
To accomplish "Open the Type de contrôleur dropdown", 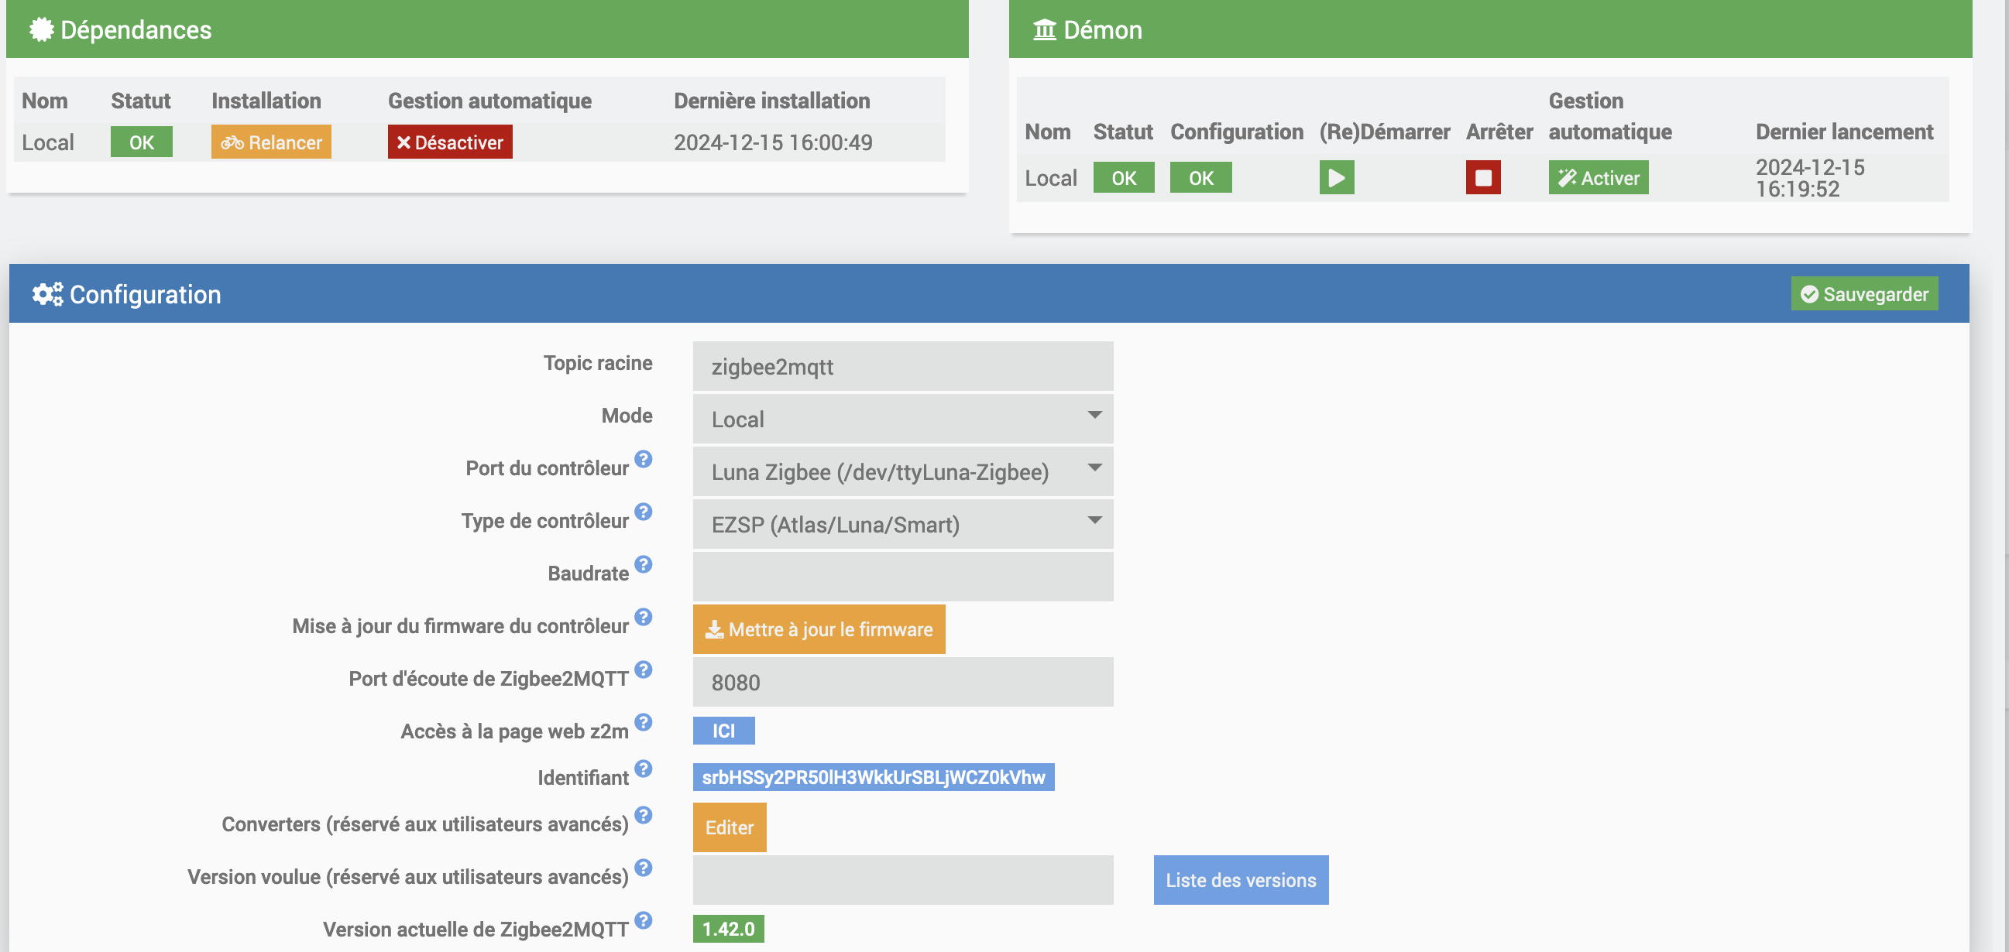I will pyautogui.click(x=902, y=524).
